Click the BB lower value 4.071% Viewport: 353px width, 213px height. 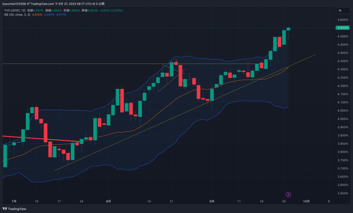coord(61,14)
